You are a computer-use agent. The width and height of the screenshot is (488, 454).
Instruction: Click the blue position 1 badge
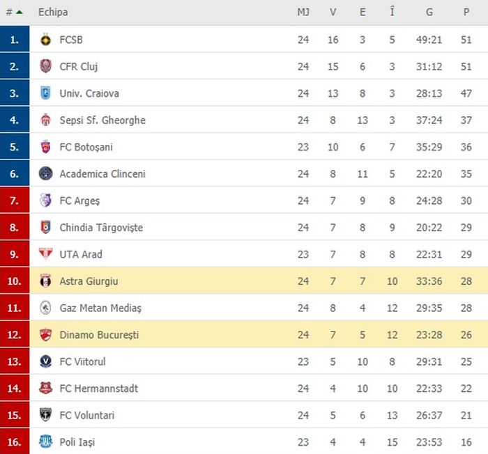(x=15, y=40)
